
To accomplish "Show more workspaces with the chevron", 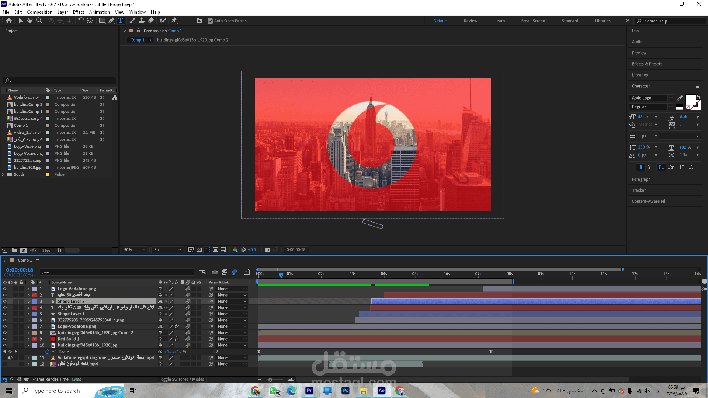I will [x=628, y=21].
